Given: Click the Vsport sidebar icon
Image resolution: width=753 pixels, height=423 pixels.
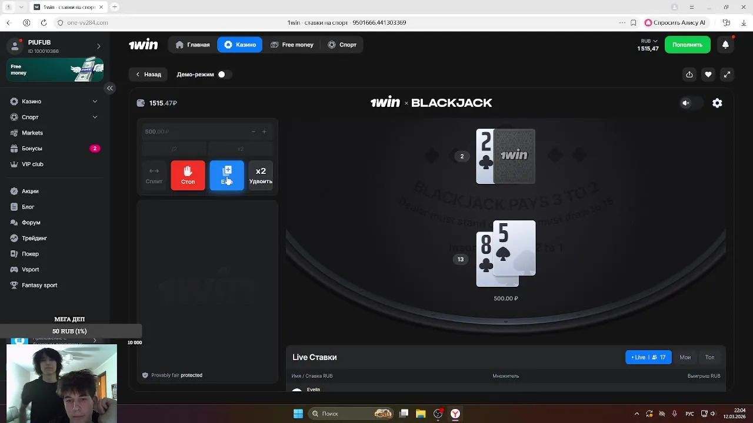Looking at the screenshot, I should point(14,270).
